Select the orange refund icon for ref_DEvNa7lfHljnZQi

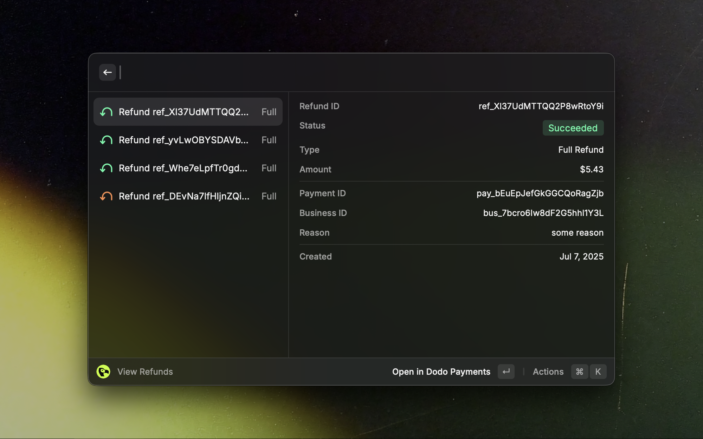(x=106, y=196)
